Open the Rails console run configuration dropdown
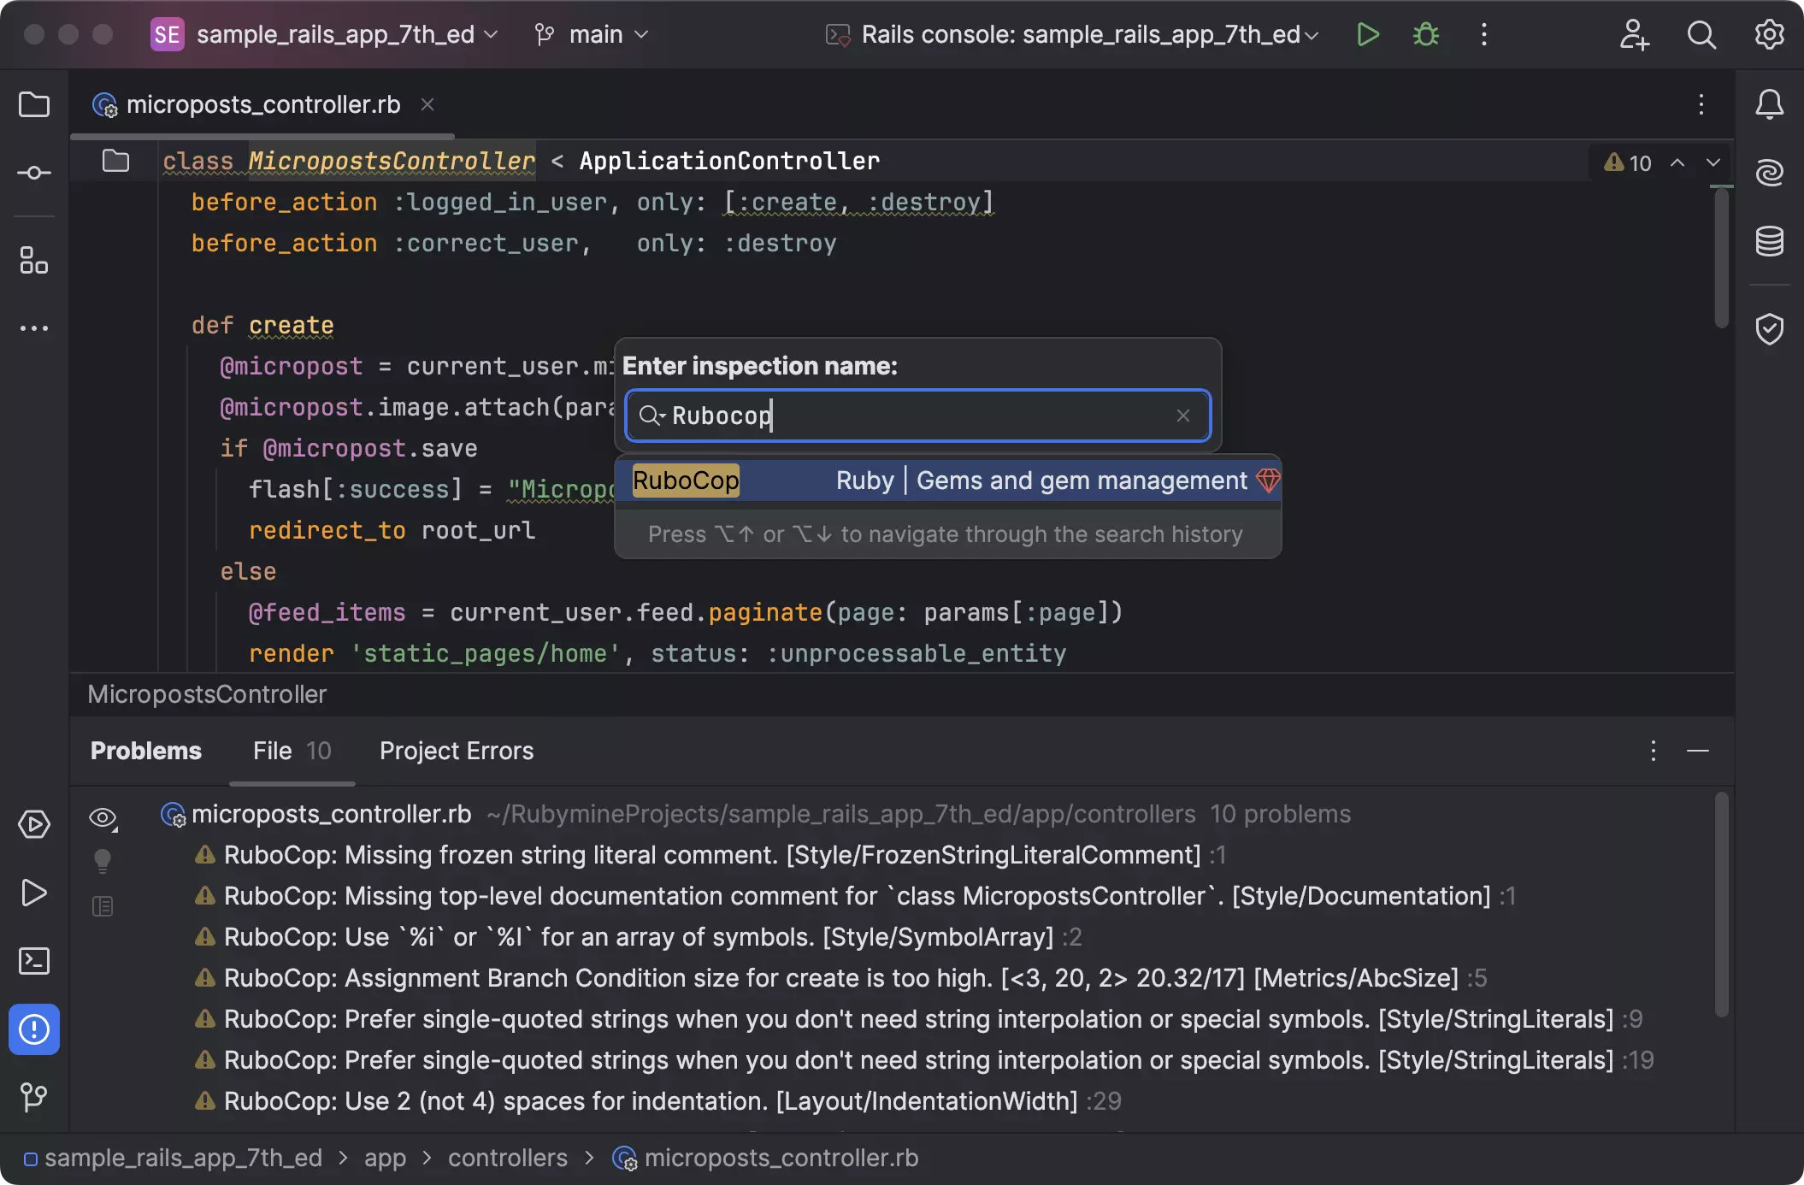The width and height of the screenshot is (1804, 1185). [x=1081, y=35]
